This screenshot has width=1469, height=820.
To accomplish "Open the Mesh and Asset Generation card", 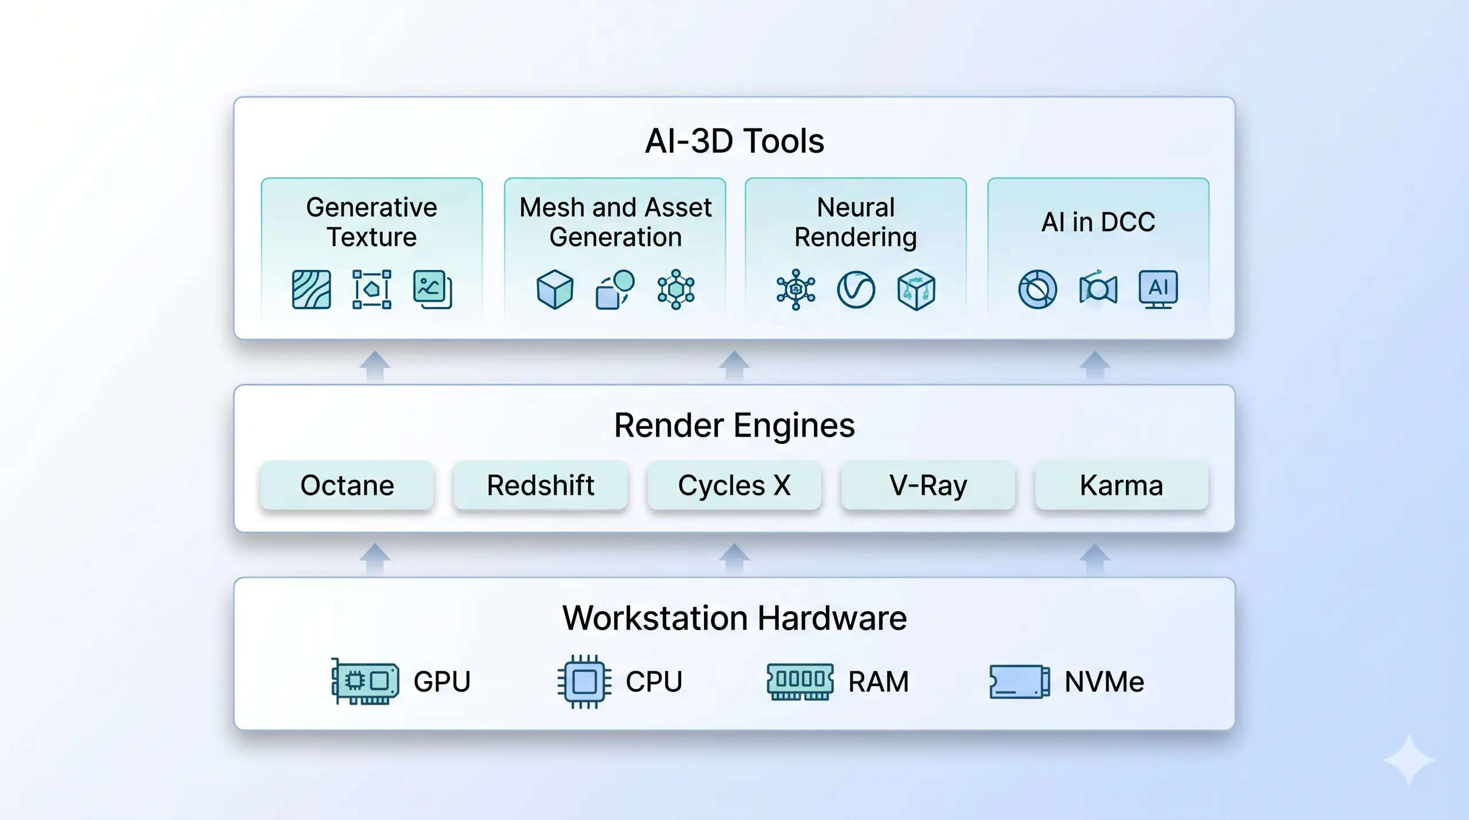I will click(615, 250).
